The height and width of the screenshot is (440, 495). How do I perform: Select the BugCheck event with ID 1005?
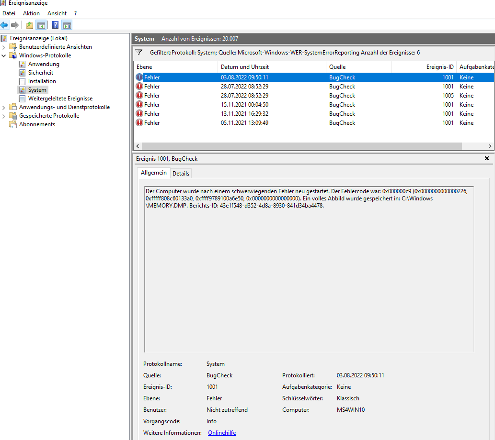click(x=314, y=96)
